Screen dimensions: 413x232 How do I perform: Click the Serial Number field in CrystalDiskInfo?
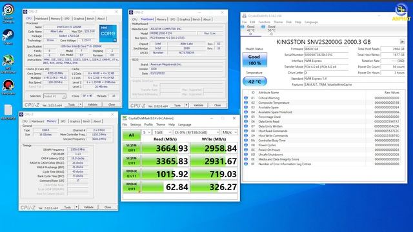[326, 55]
